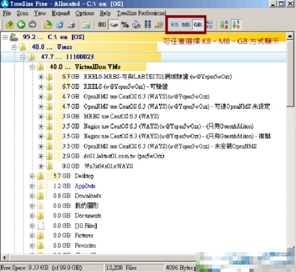
Task: Collapse the 11100023 folder node
Action: pos(23,57)
